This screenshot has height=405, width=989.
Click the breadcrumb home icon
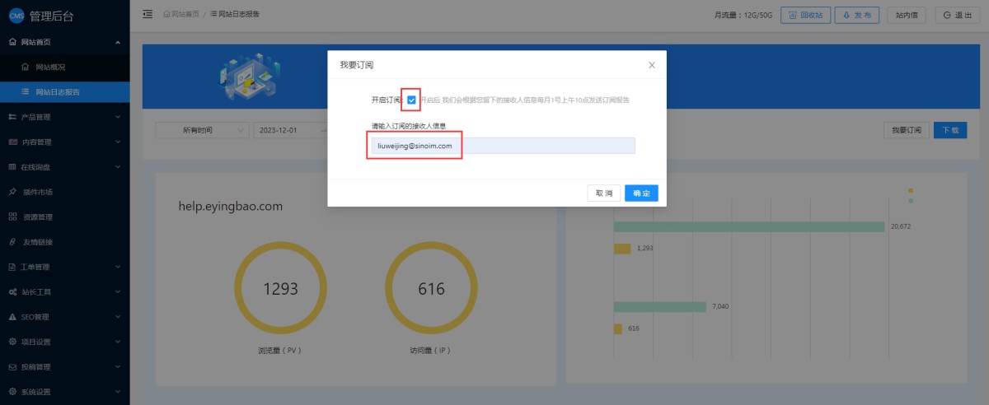pos(167,15)
